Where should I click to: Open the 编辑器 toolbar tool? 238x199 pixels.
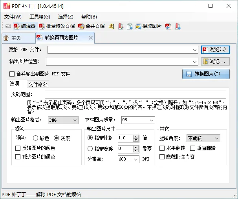[25, 26]
